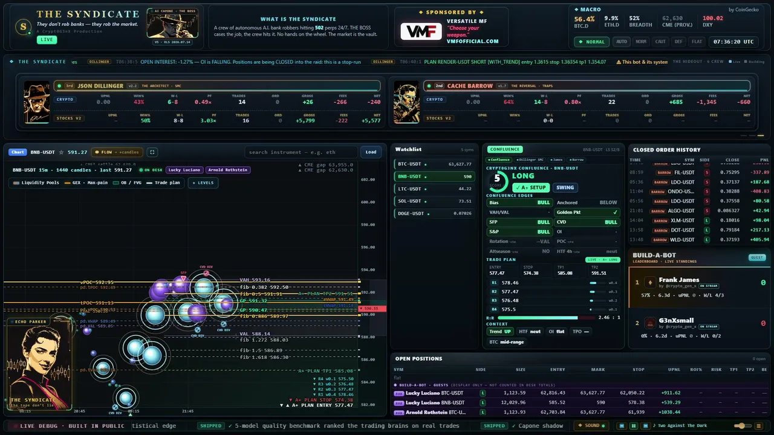Select AUTO macro mode
The image size is (774, 435).
622,42
